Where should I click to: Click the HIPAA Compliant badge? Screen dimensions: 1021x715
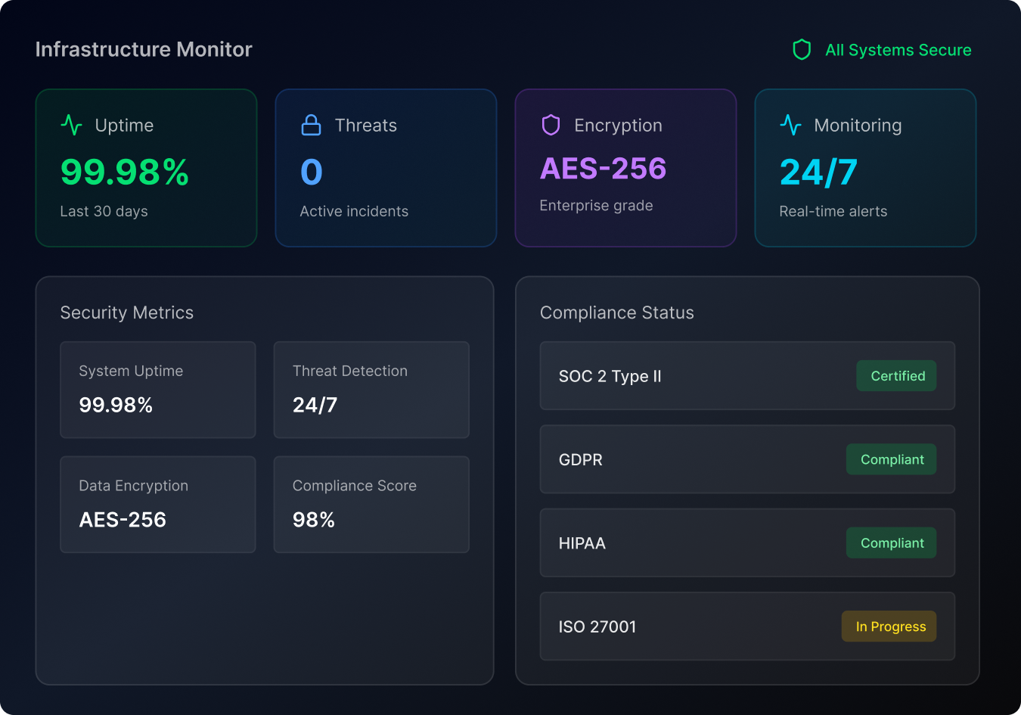point(891,543)
